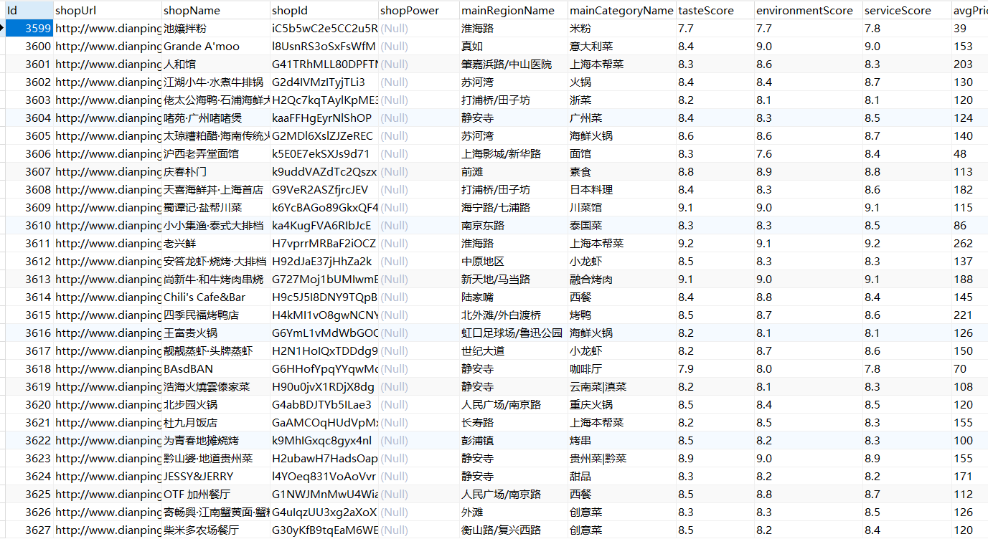Select shop name 庆春朴门
The image size is (988, 539).
point(216,172)
